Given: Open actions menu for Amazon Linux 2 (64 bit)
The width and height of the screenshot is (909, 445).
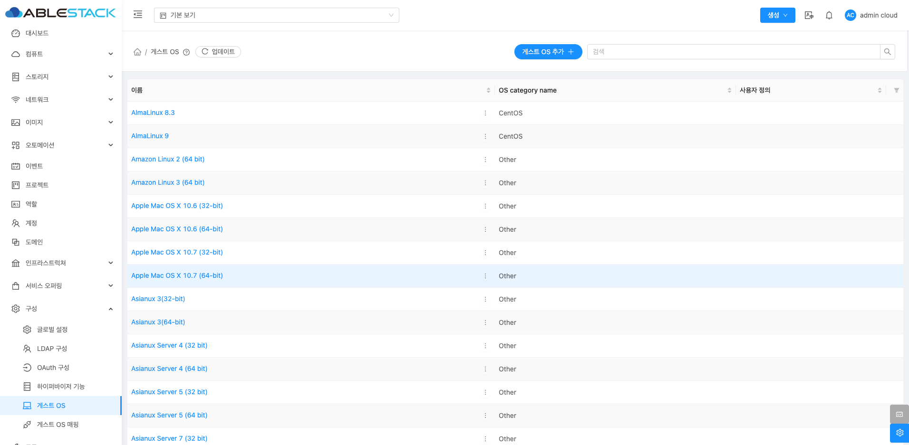Looking at the screenshot, I should pyautogui.click(x=485, y=160).
